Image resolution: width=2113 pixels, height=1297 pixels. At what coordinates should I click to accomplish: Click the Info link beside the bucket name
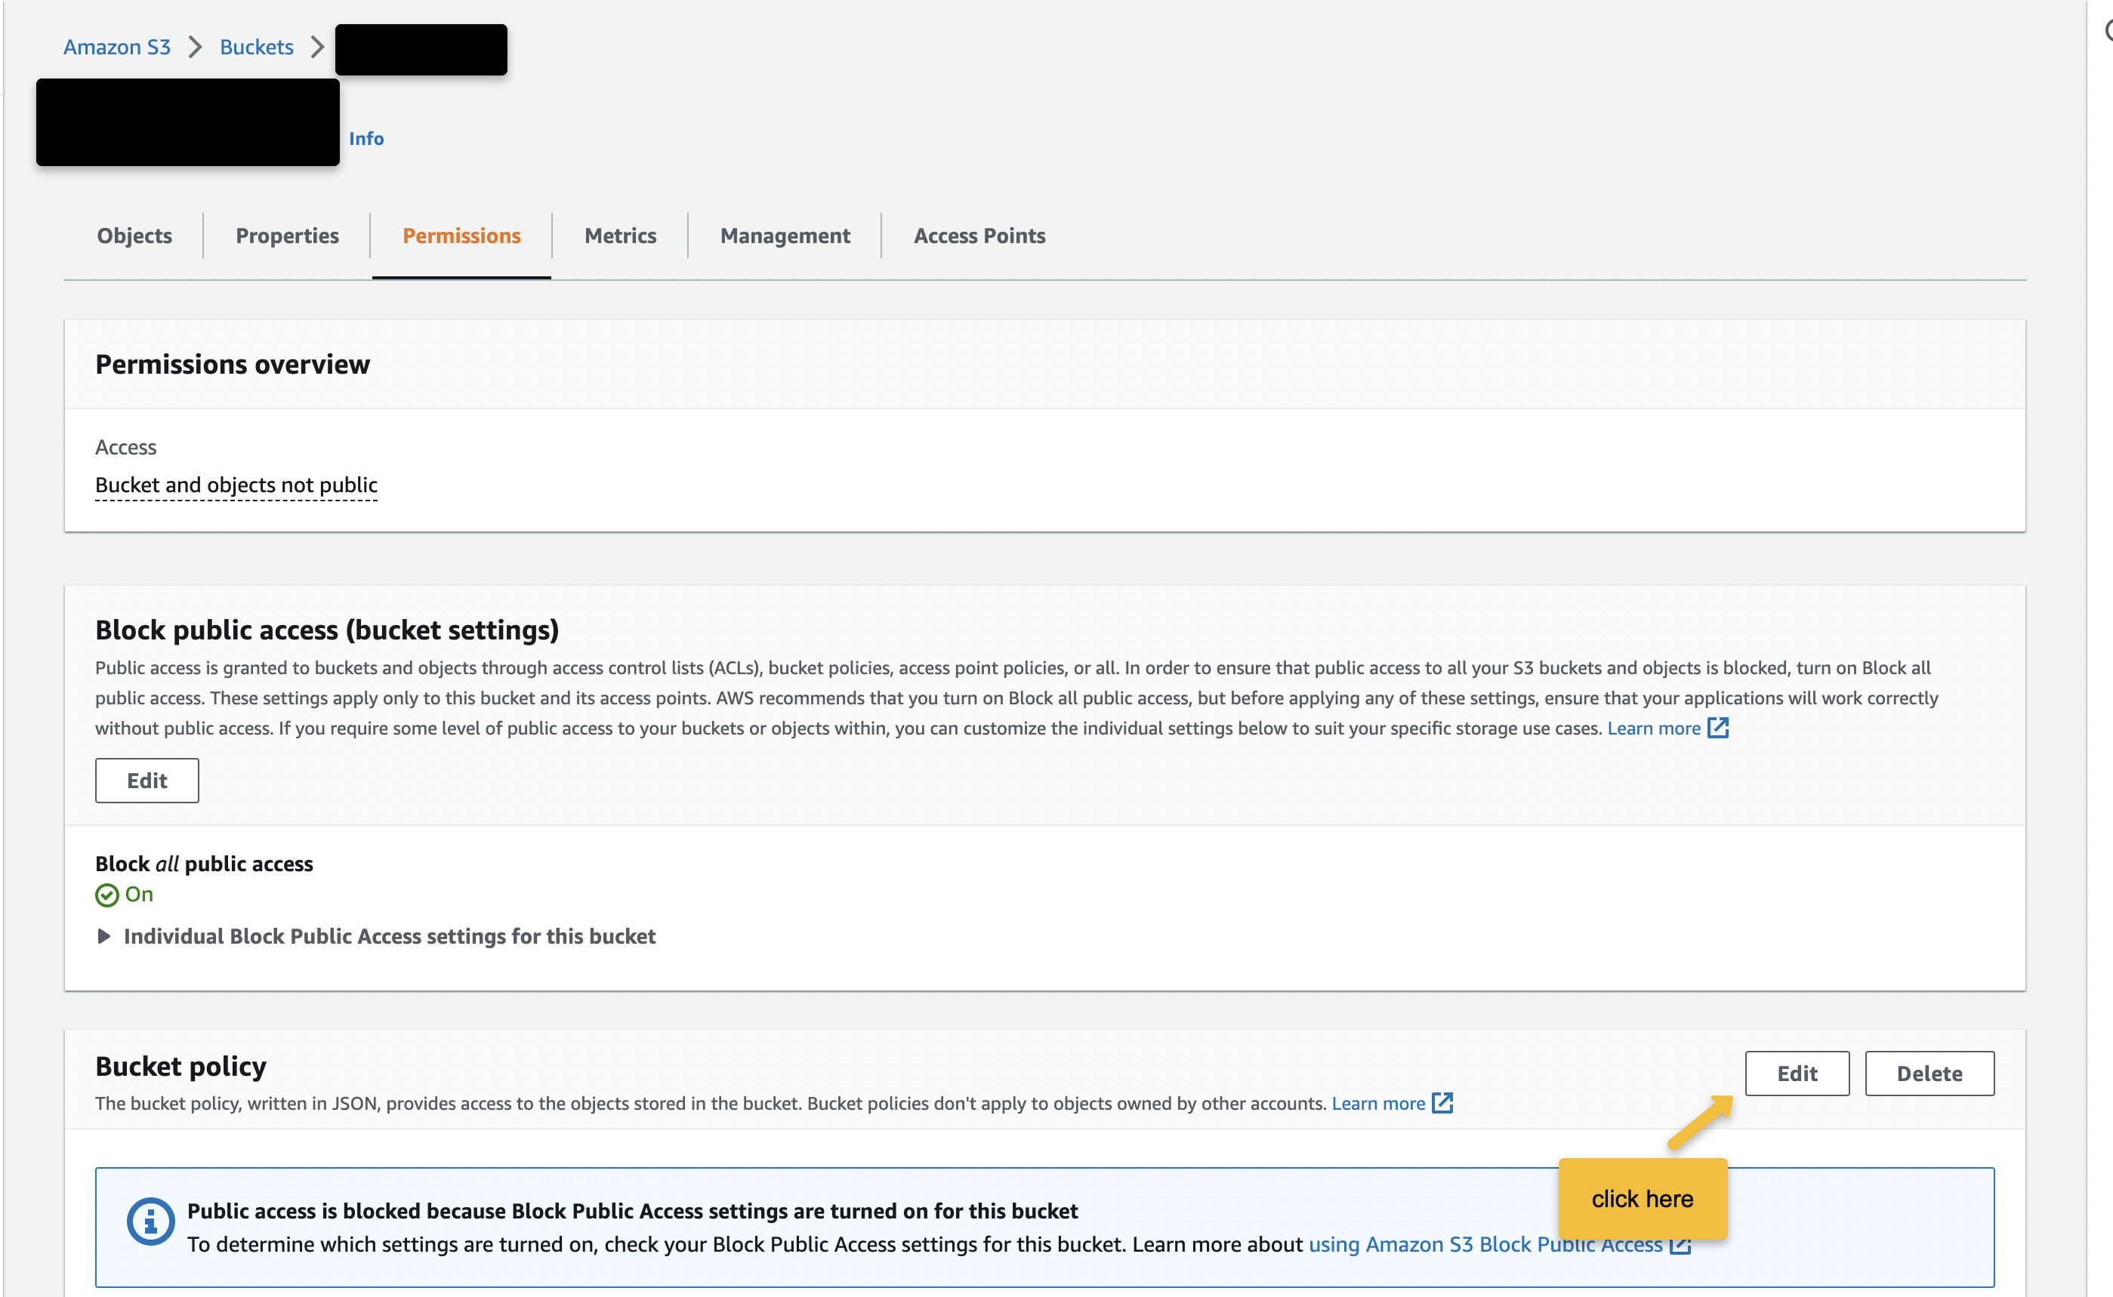(x=366, y=139)
